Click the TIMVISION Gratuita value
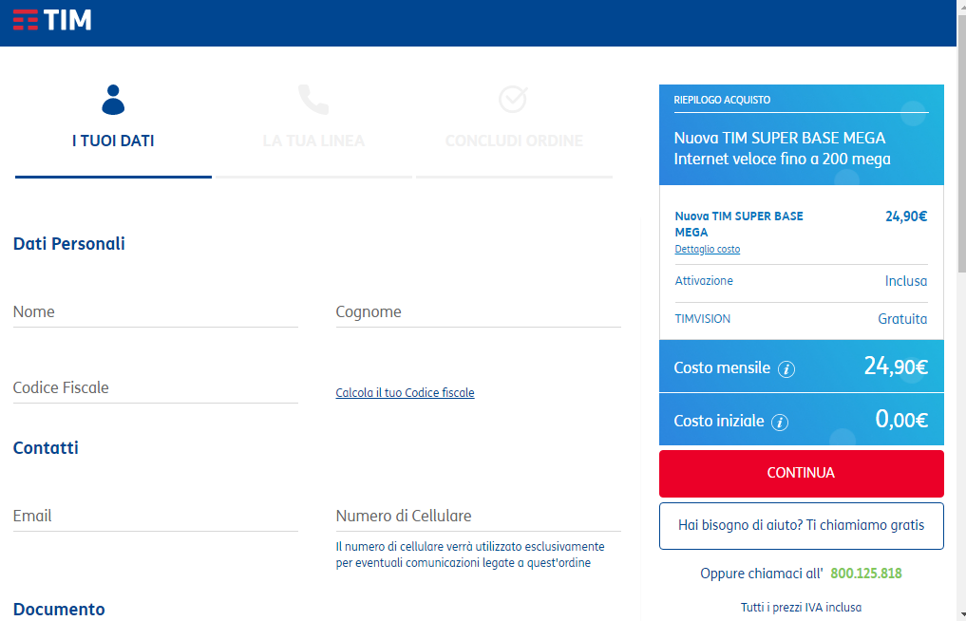Image resolution: width=966 pixels, height=621 pixels. [902, 319]
